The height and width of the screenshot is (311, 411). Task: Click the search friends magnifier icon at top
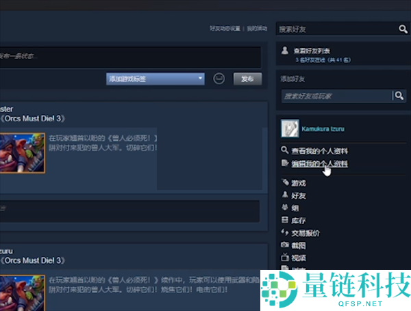(x=403, y=29)
